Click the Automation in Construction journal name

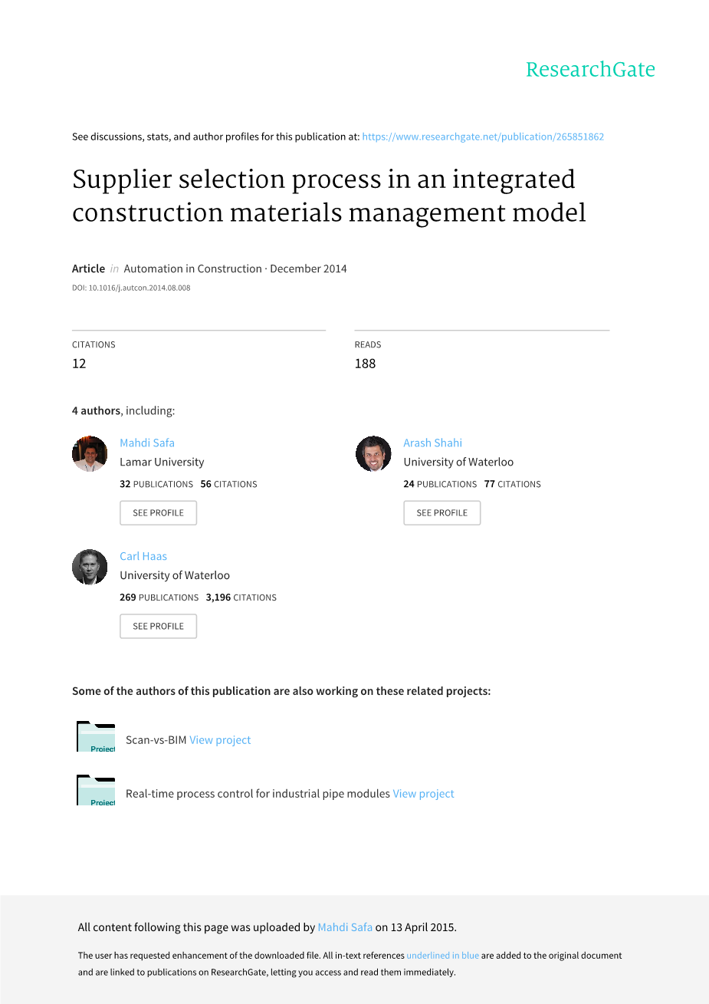tap(192, 268)
